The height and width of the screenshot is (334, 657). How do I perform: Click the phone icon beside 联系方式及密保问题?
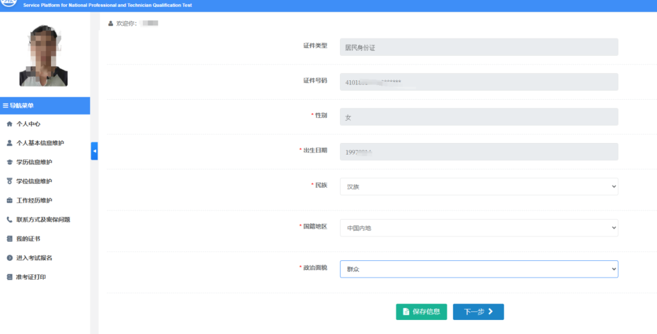10,220
